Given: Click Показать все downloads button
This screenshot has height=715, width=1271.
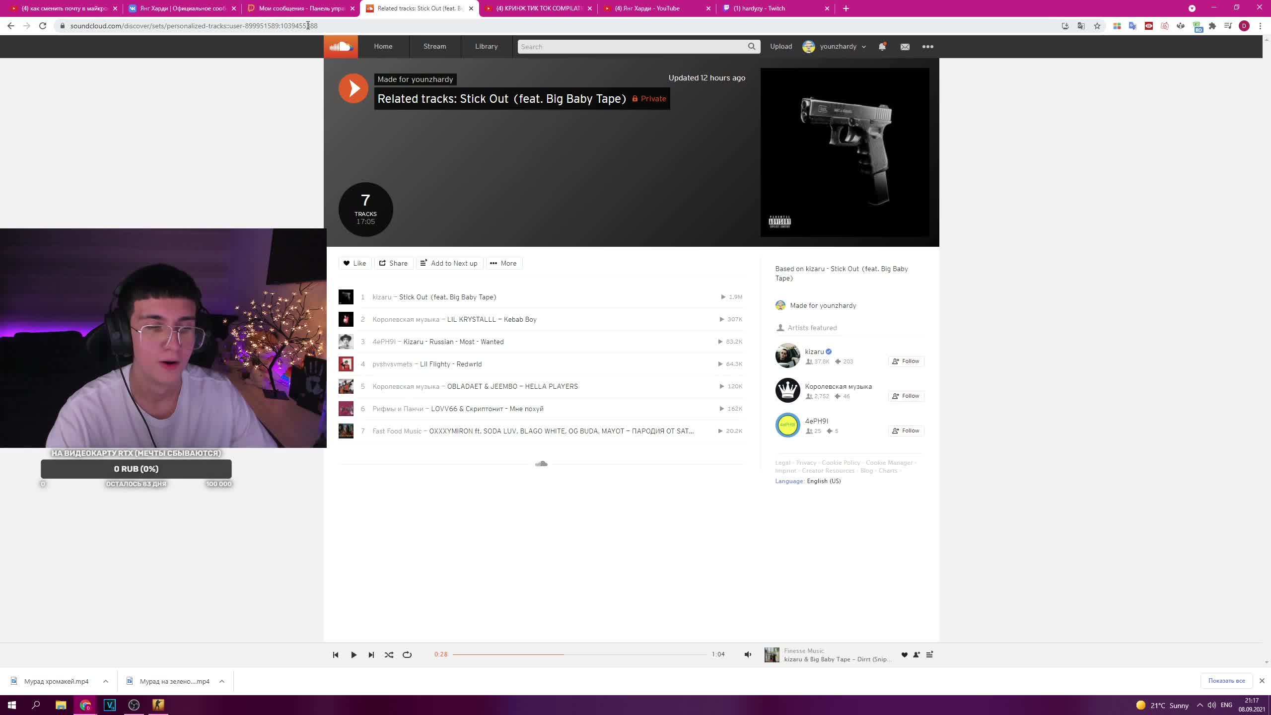Looking at the screenshot, I should click(x=1226, y=681).
